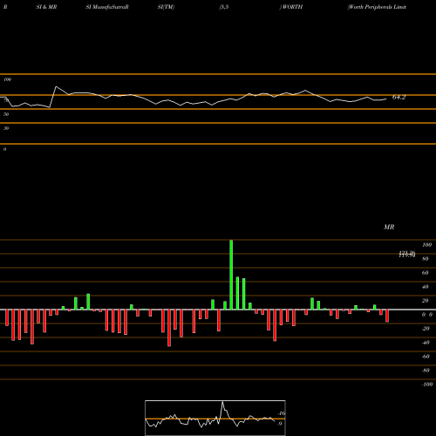
Task: Click the RSI axis label 100
Action: (x=7, y=79)
